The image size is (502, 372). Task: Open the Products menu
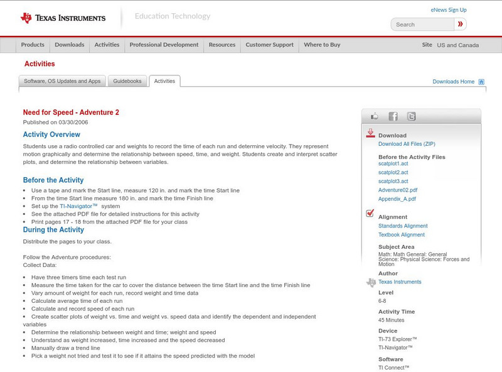[x=33, y=45]
